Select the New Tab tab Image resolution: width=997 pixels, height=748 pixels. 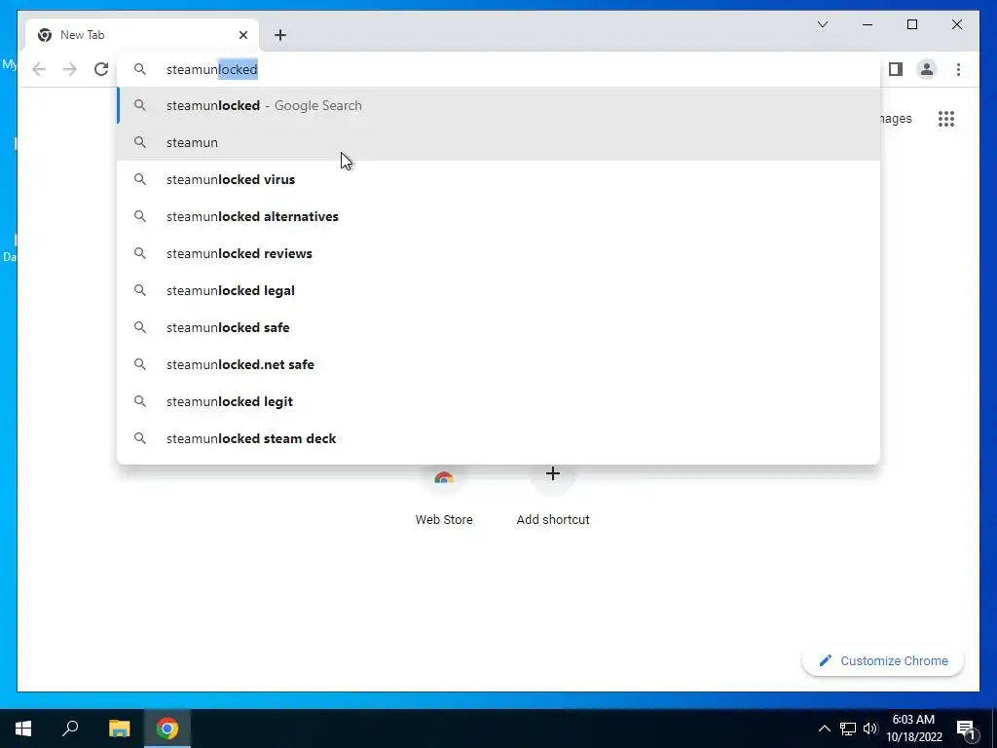click(x=141, y=35)
